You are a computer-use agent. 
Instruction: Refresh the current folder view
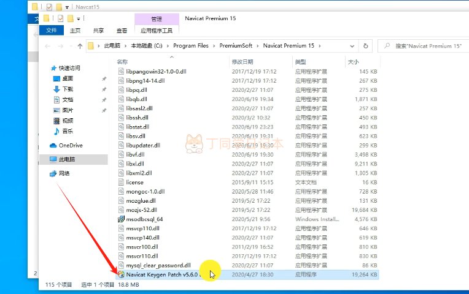pyautogui.click(x=365, y=46)
